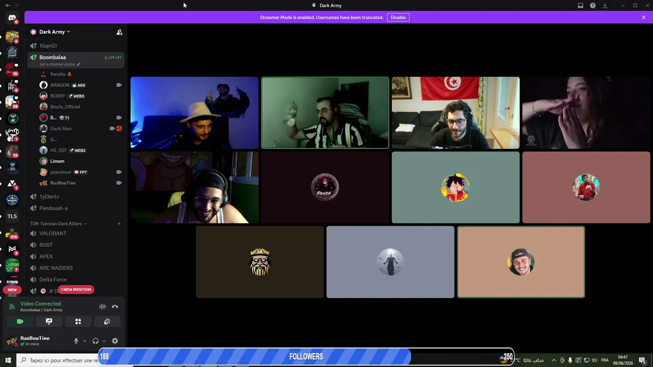Show hidden system tray icons
This screenshot has height=367, width=653.
coord(554,360)
